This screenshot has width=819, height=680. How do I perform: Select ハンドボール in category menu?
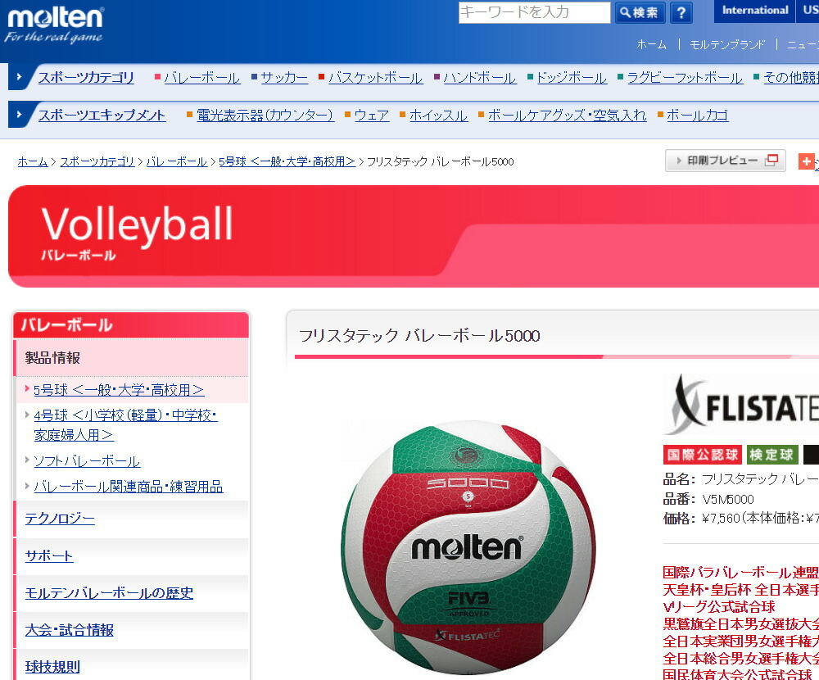tap(479, 78)
